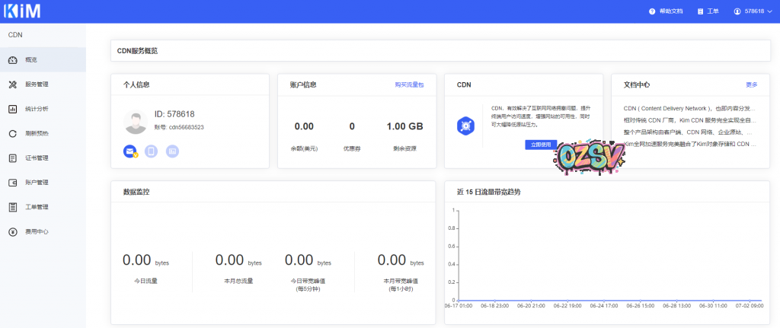Open the first document link about Content Delivery Network
Screen dimensions: 780x328
click(689, 108)
